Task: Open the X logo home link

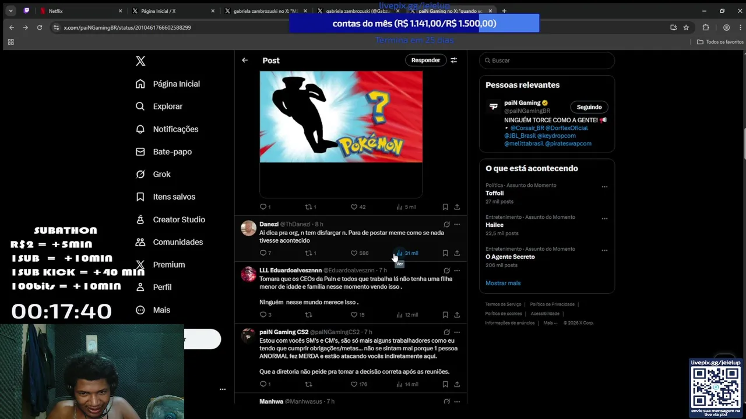Action: click(x=140, y=61)
